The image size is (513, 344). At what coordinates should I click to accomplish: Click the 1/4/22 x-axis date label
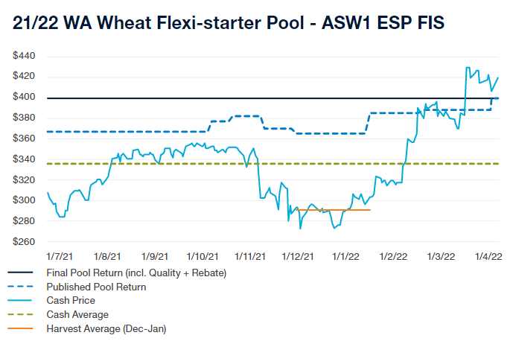point(488,255)
